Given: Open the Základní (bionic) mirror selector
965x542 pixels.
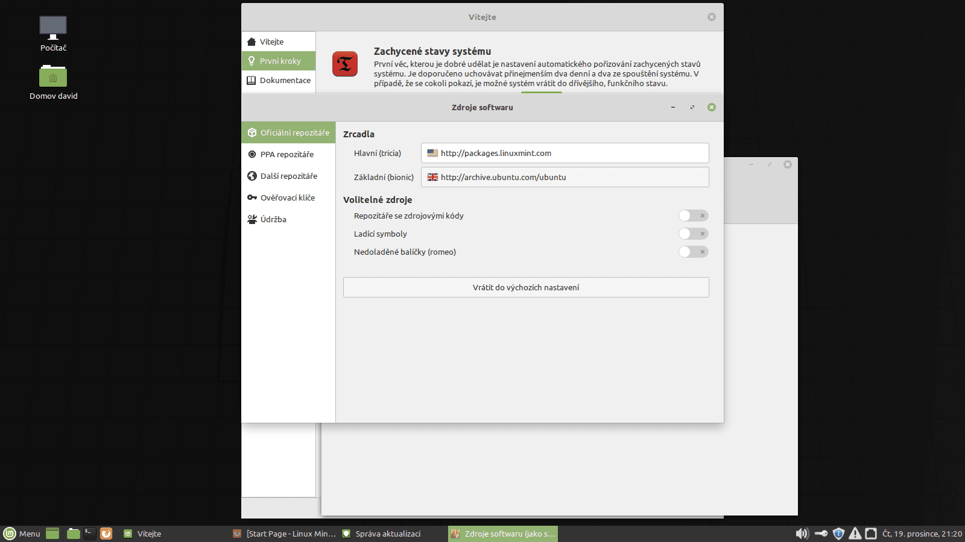Looking at the screenshot, I should point(565,177).
